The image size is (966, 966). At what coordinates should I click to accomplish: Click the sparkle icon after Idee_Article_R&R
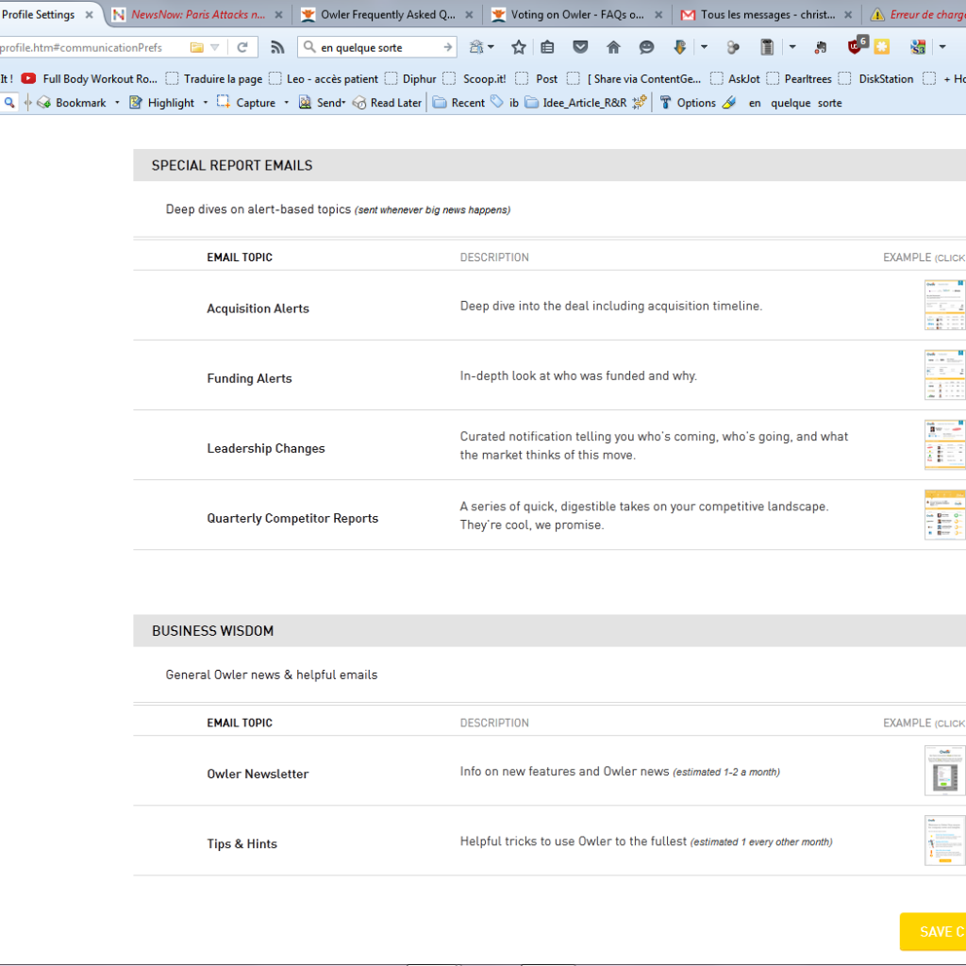(x=640, y=102)
